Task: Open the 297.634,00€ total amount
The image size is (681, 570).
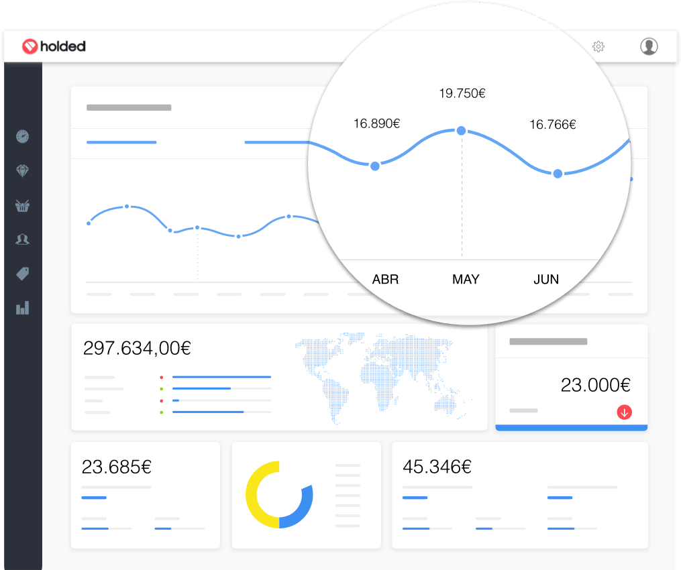Action: [137, 348]
